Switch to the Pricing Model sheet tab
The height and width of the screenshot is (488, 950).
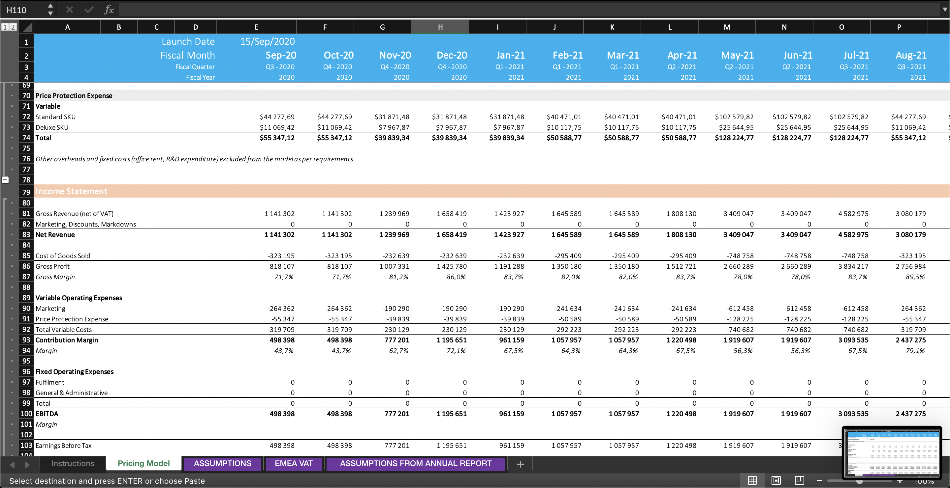pos(144,463)
